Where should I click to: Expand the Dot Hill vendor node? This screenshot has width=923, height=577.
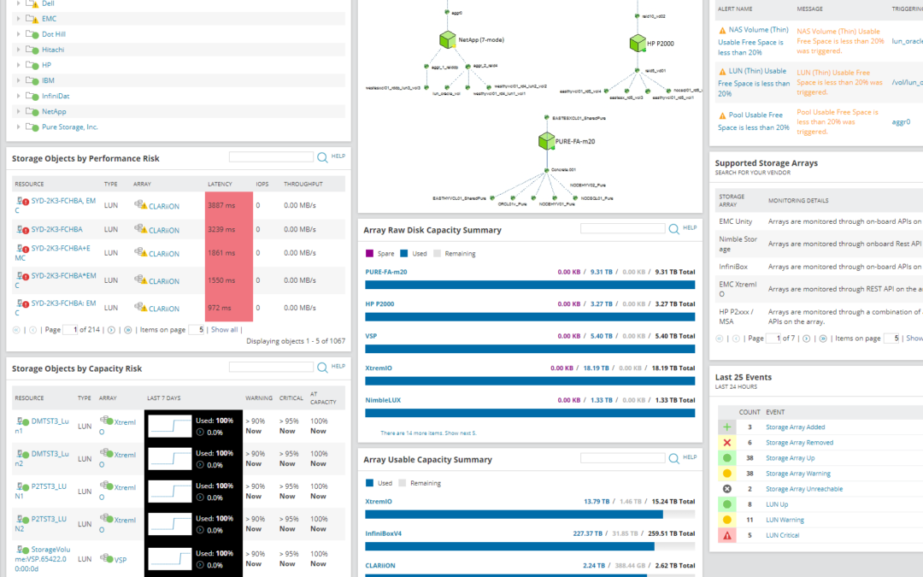pyautogui.click(x=18, y=34)
